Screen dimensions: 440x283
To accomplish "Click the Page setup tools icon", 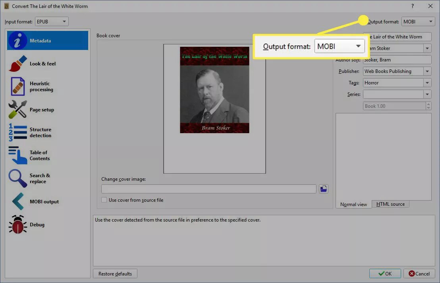I will click(17, 109).
